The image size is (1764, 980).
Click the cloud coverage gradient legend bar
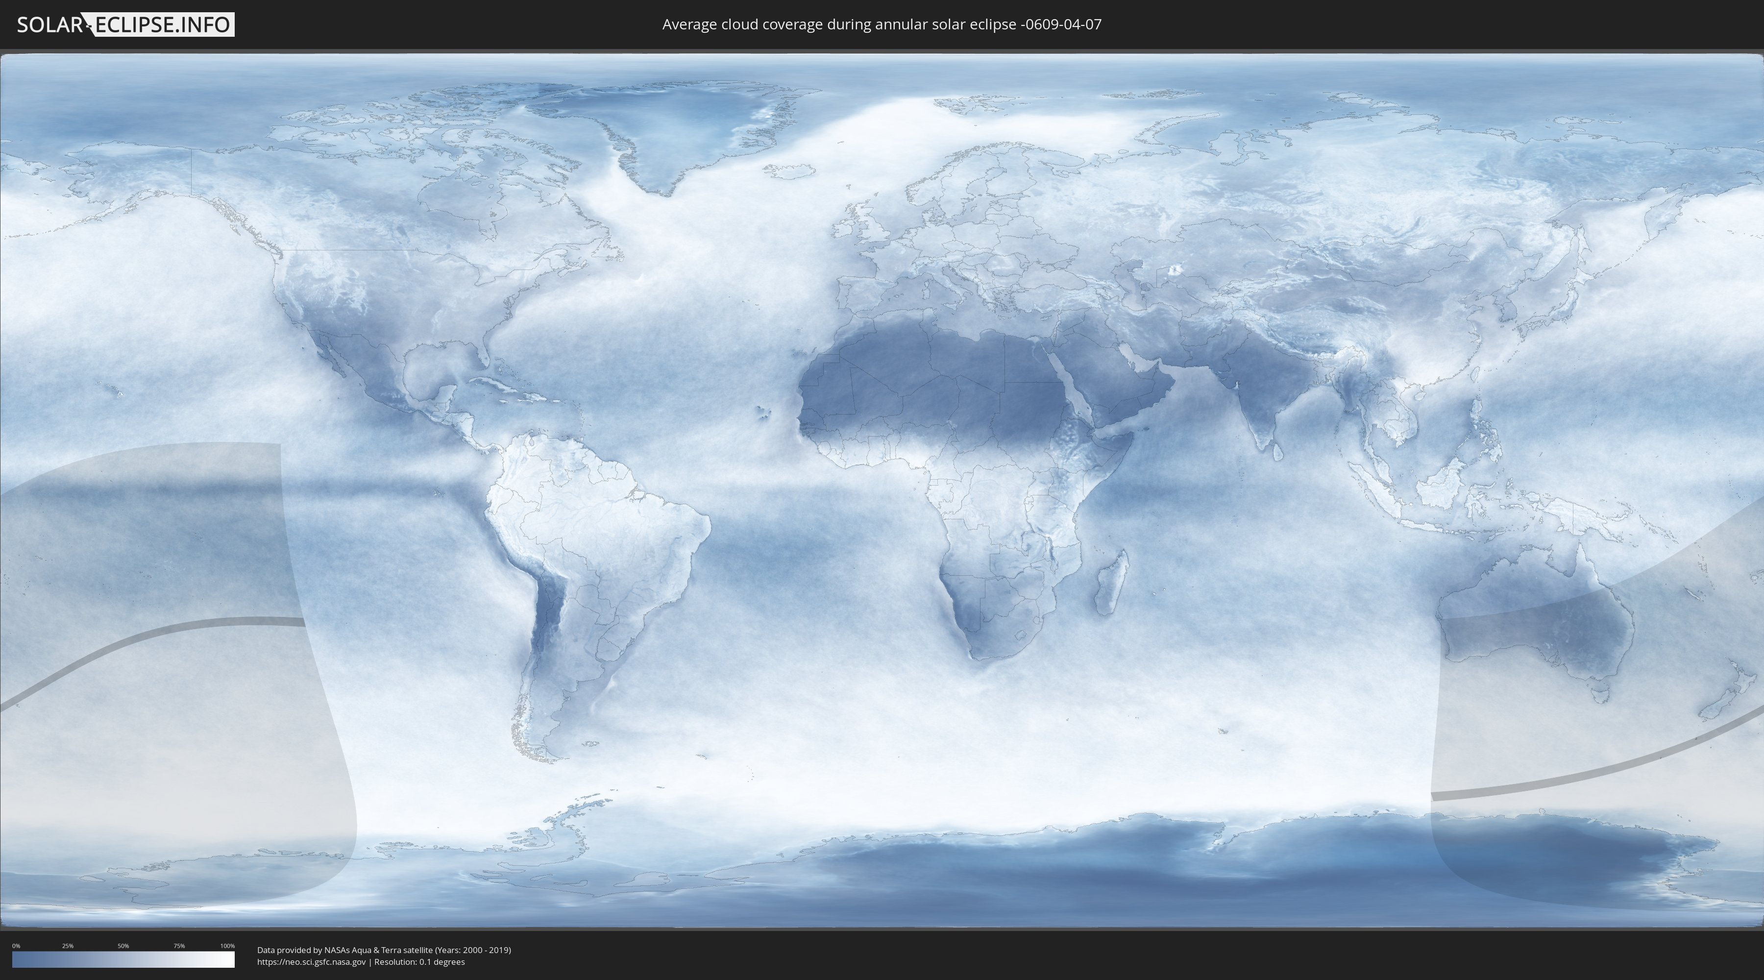click(123, 959)
